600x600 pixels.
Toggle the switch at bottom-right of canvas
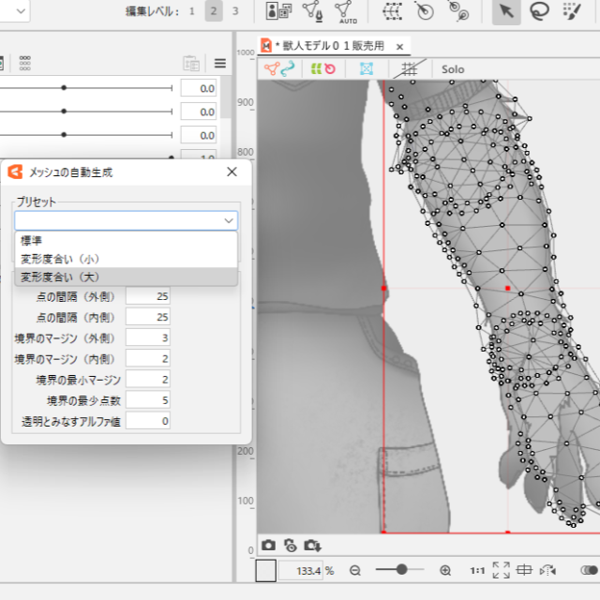point(589,570)
